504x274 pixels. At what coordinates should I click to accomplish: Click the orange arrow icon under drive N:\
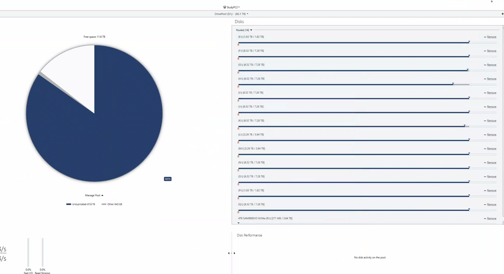click(x=238, y=171)
